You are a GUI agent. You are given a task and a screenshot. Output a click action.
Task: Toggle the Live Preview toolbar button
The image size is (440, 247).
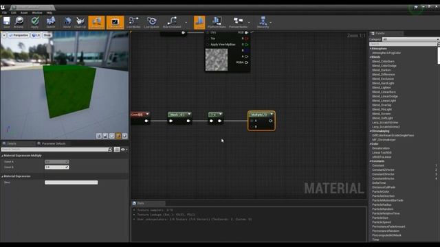point(115,23)
